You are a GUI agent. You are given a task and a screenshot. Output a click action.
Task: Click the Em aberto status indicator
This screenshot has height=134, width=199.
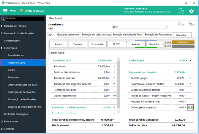[x=183, y=42]
